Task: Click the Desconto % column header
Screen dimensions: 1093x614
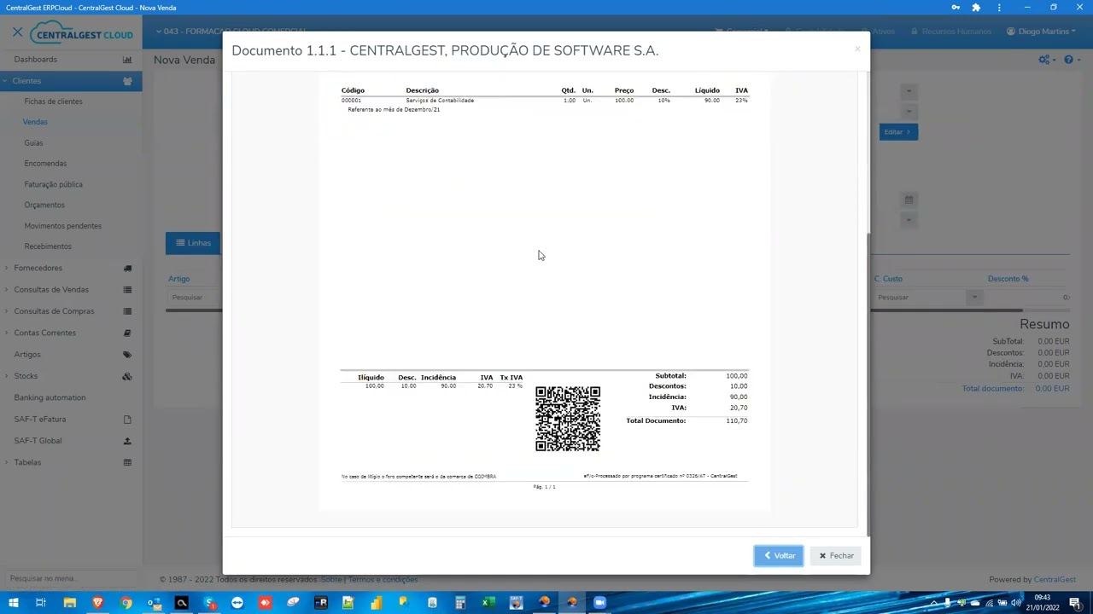Action: click(1008, 279)
